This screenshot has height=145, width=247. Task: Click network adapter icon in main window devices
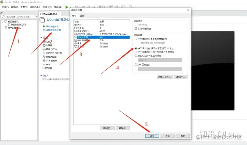(44, 57)
